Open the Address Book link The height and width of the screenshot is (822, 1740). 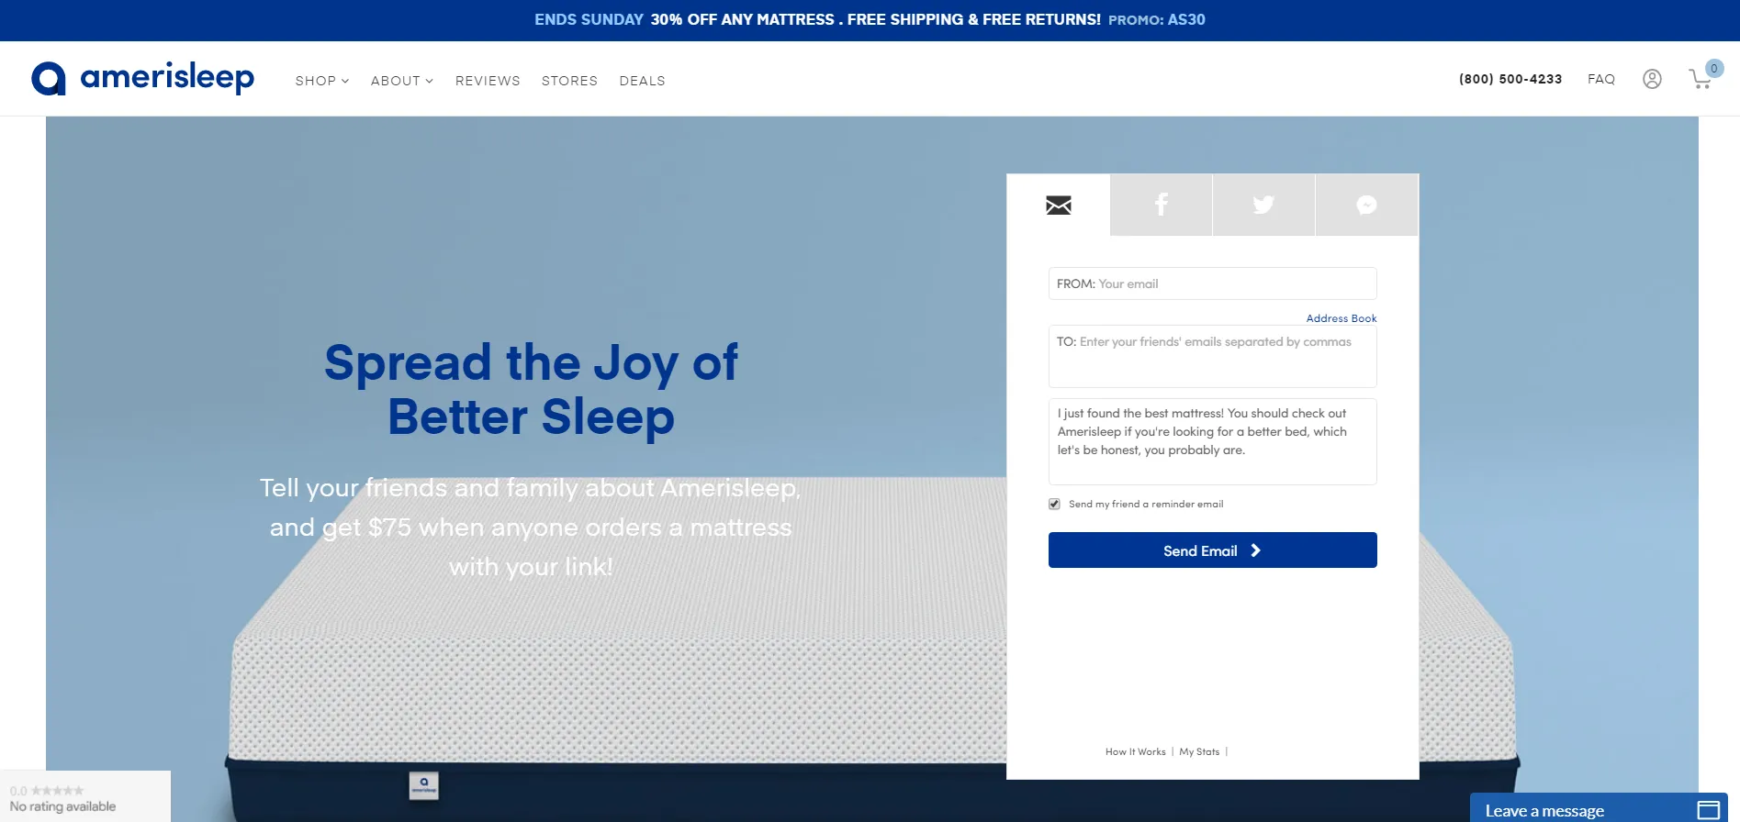1341,318
